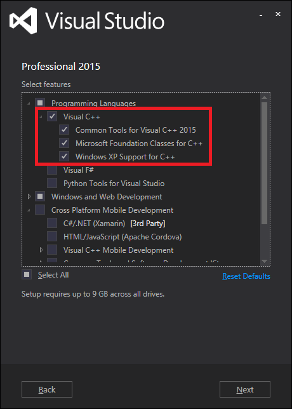Enable the Visual F# checkbox
The width and height of the screenshot is (292, 409).
coord(52,170)
